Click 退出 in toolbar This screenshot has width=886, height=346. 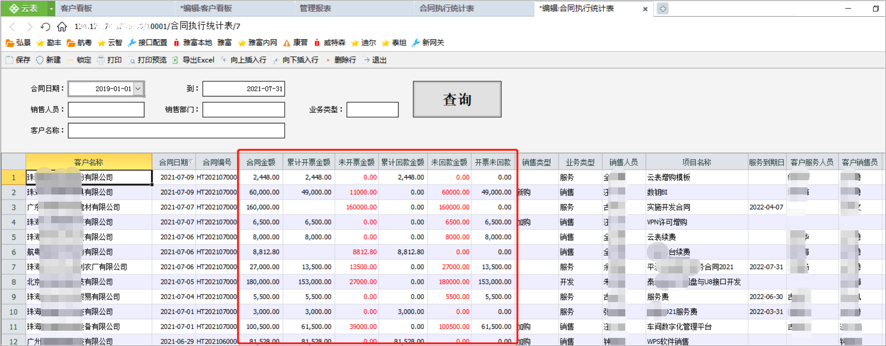click(x=375, y=60)
